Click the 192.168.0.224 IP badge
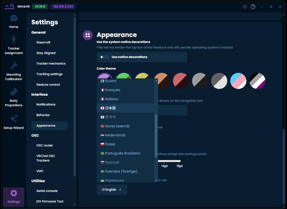The width and height of the screenshot is (287, 209). click(x=63, y=6)
